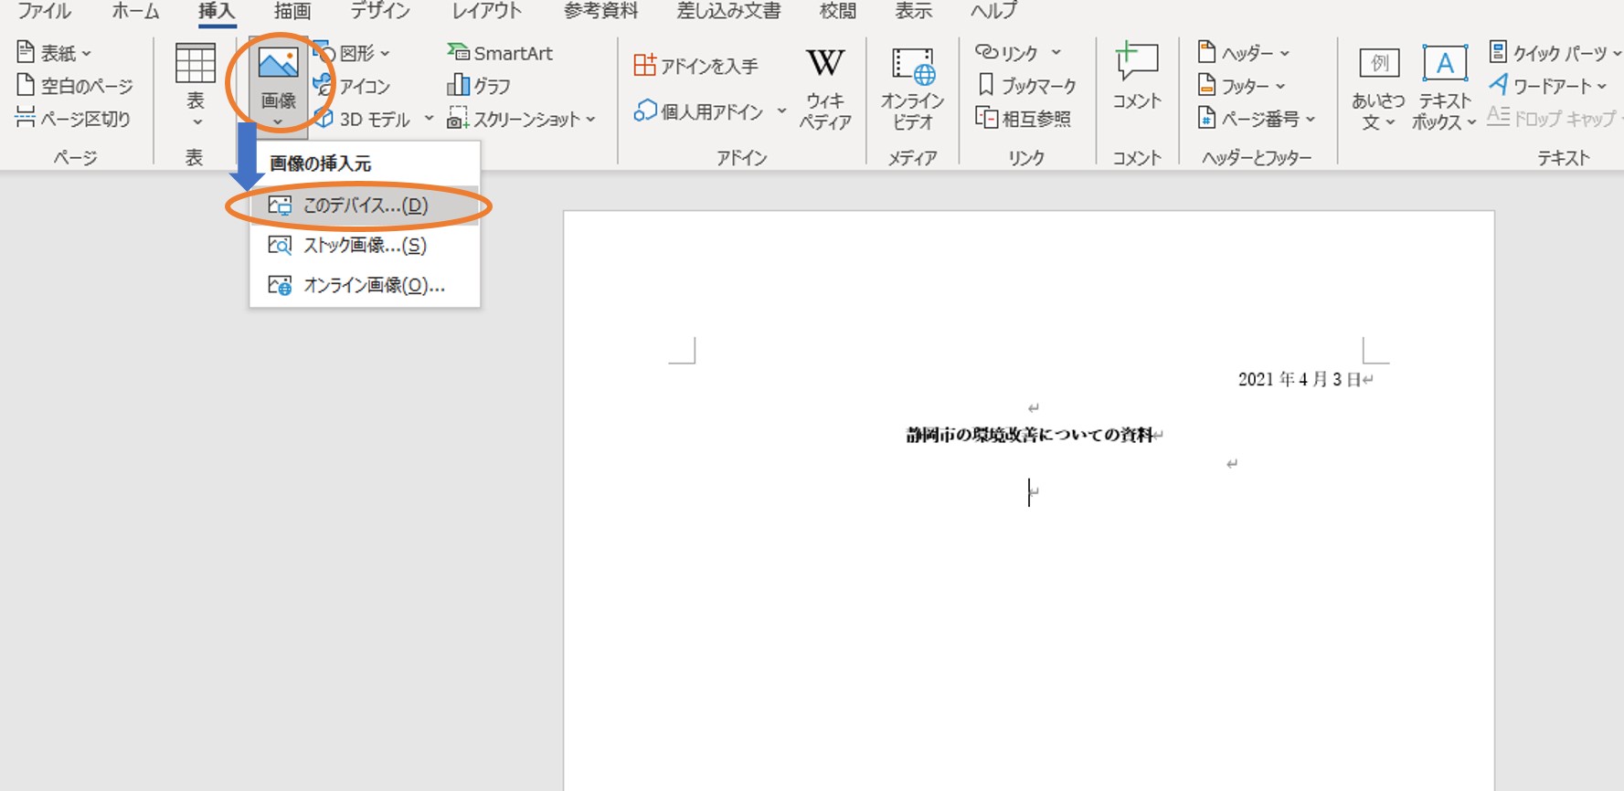Open the レイアウト tab
The width and height of the screenshot is (1624, 791).
[x=486, y=11]
